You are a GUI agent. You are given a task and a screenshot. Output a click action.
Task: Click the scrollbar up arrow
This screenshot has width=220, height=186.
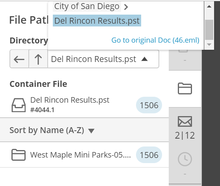pos(209,6)
